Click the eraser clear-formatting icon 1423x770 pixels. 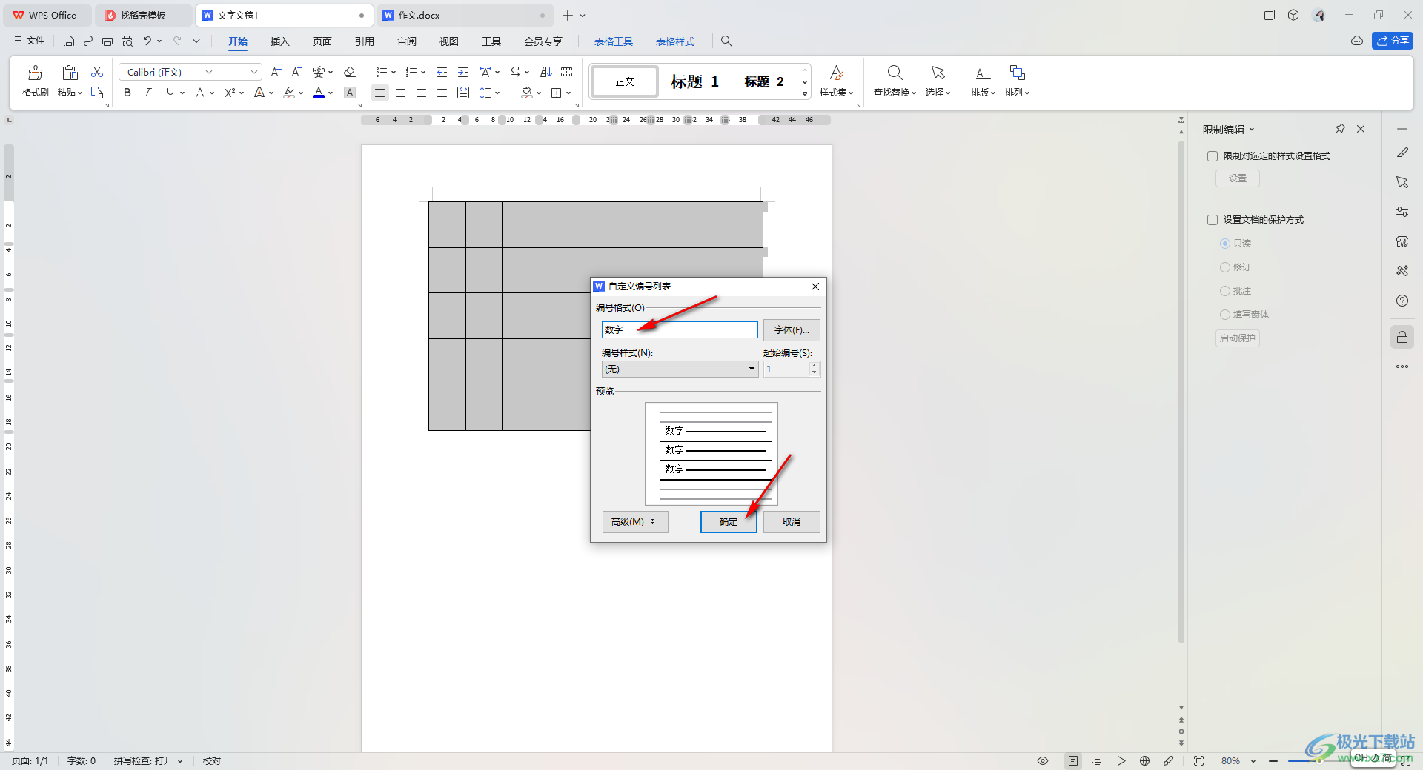coord(350,72)
